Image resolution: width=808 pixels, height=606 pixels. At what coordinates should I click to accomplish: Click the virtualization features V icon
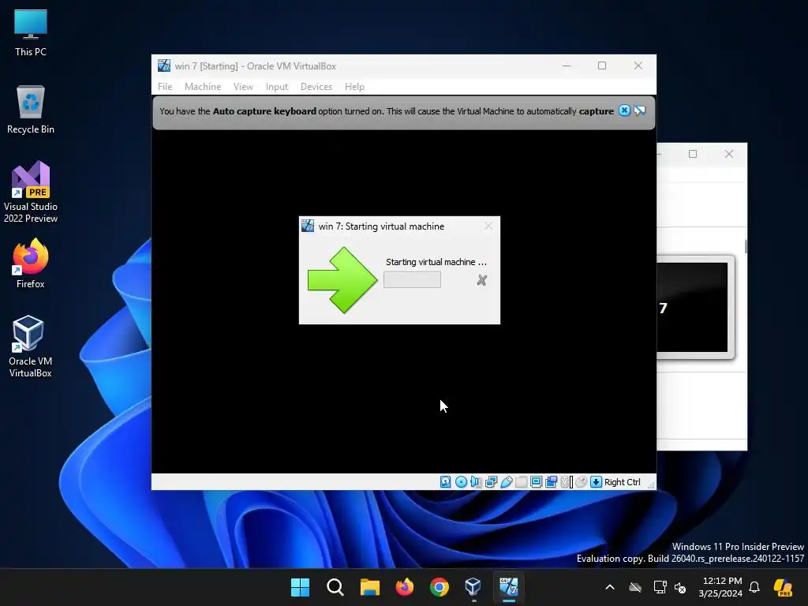567,482
